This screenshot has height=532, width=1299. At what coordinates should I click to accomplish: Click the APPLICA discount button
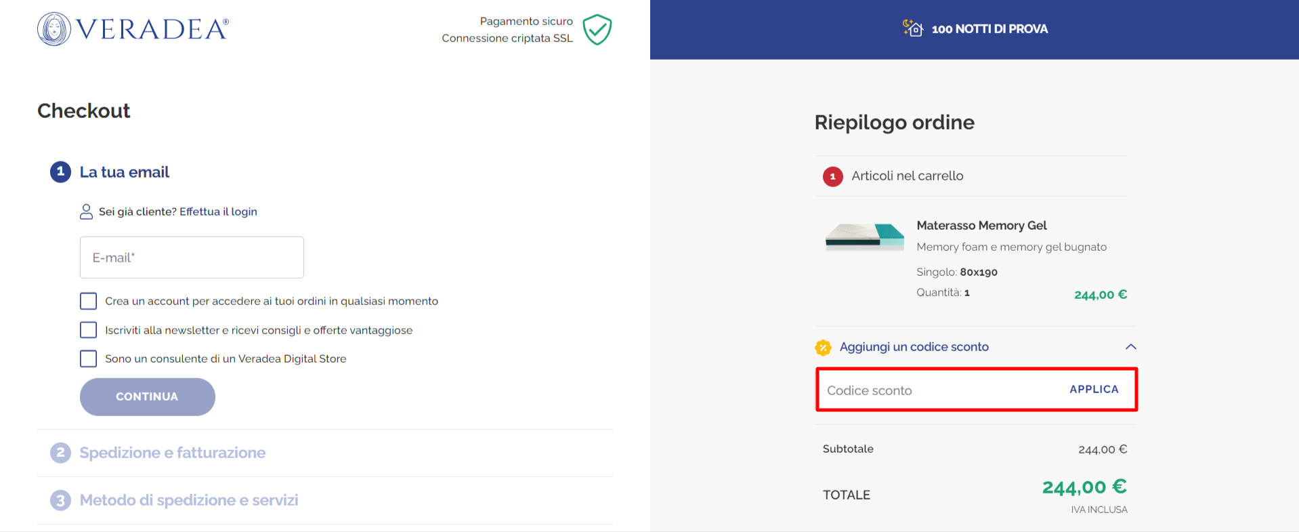pos(1094,389)
